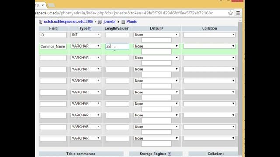Open the Default None dropdown in third row

[156, 58]
